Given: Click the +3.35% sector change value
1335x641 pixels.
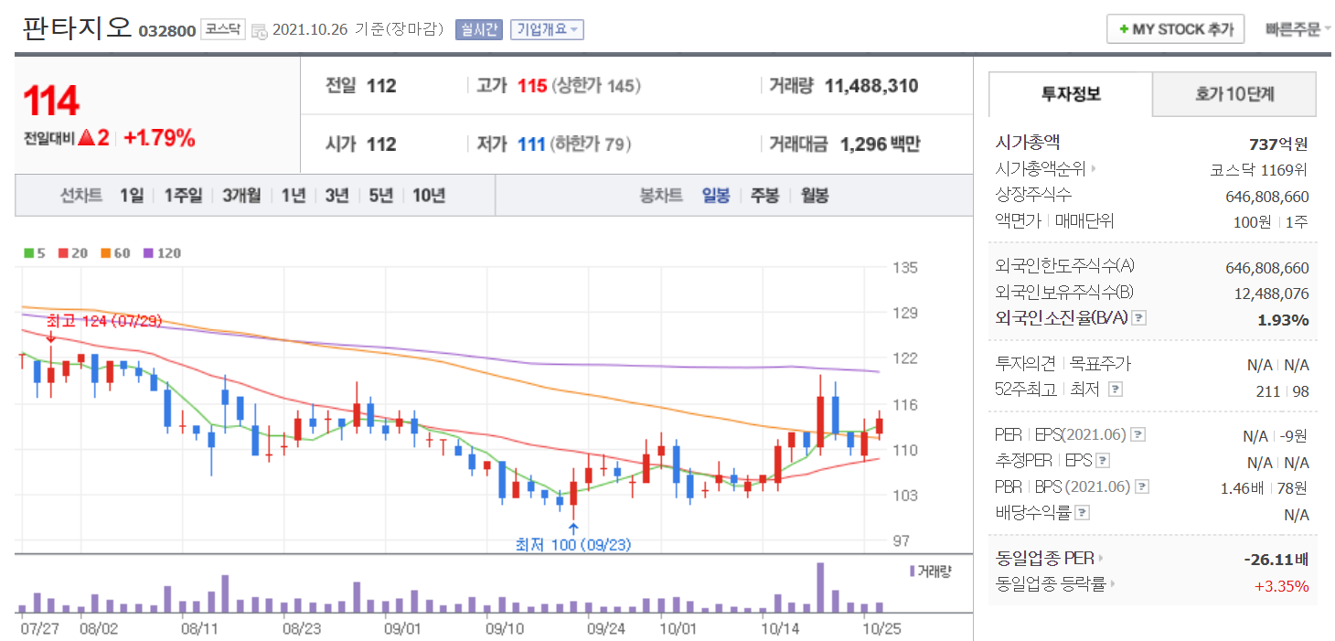Looking at the screenshot, I should click(x=1281, y=586).
